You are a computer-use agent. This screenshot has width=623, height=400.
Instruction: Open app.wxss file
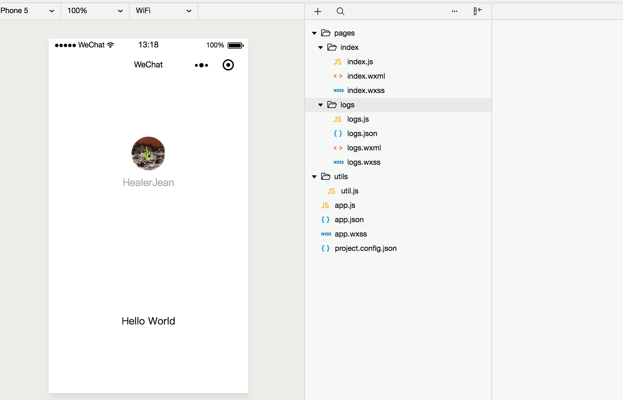pos(350,234)
